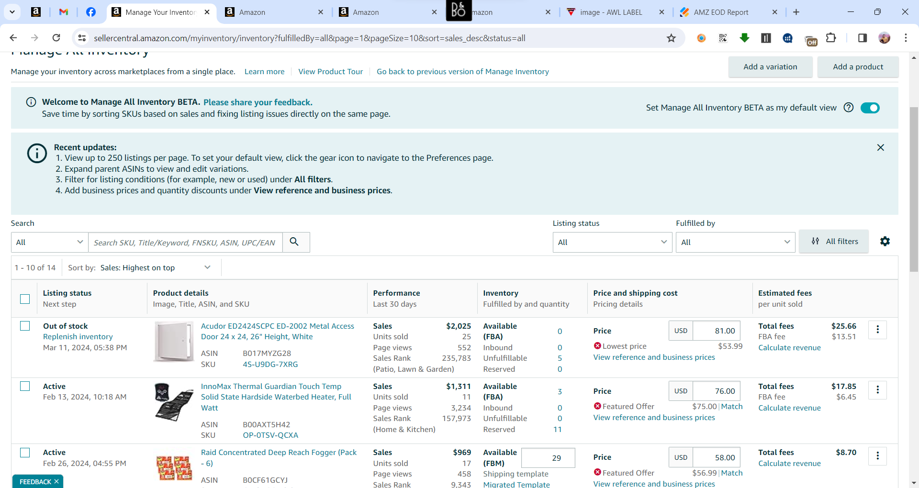Click the Add a product button
Screen dimensions: 919x488
pyautogui.click(x=858, y=67)
